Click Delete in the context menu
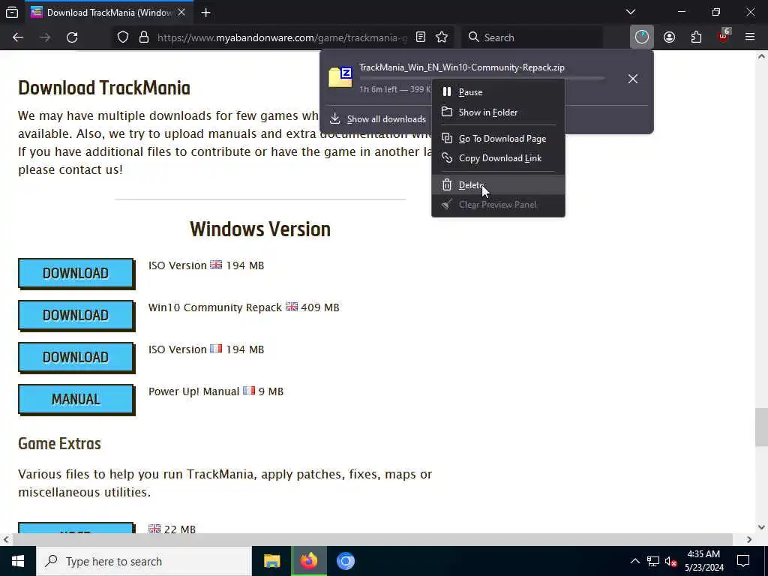 498,185
